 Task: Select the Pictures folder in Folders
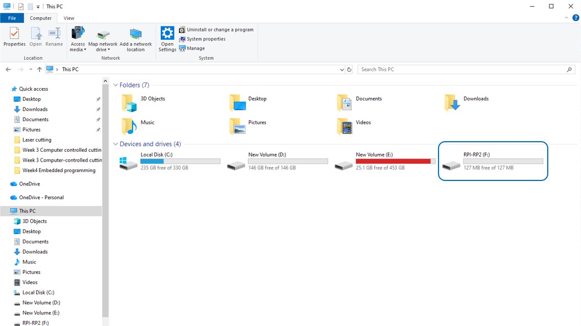pos(248,126)
